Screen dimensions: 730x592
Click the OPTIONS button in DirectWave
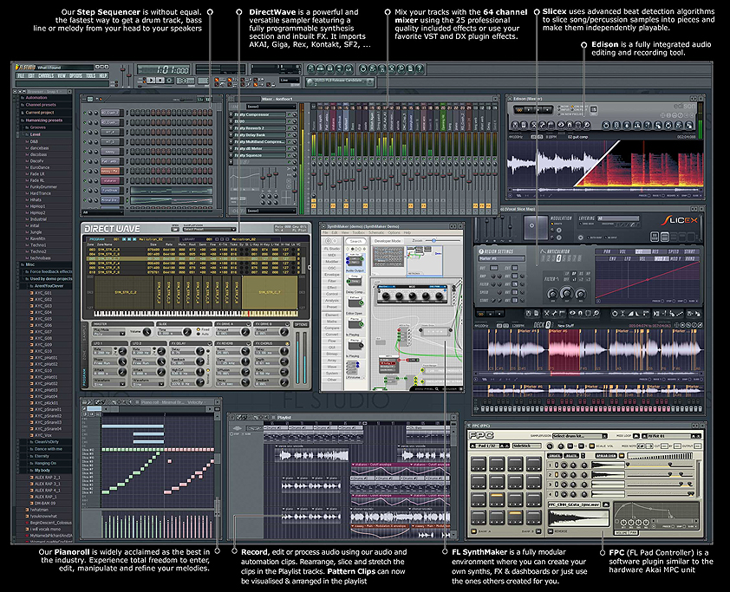(x=301, y=324)
